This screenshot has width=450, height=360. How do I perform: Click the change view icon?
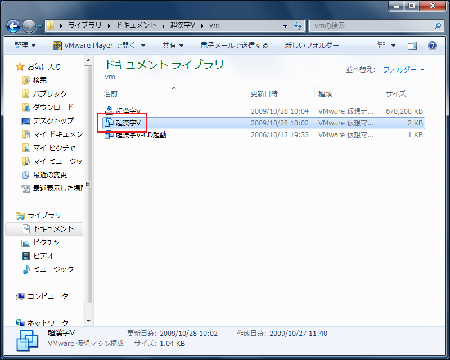pos(382,46)
